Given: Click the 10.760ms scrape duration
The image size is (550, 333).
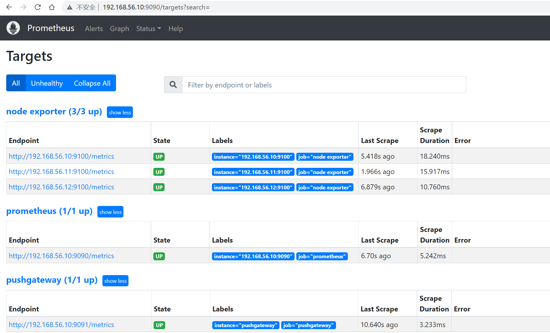Looking at the screenshot, I should point(435,187).
